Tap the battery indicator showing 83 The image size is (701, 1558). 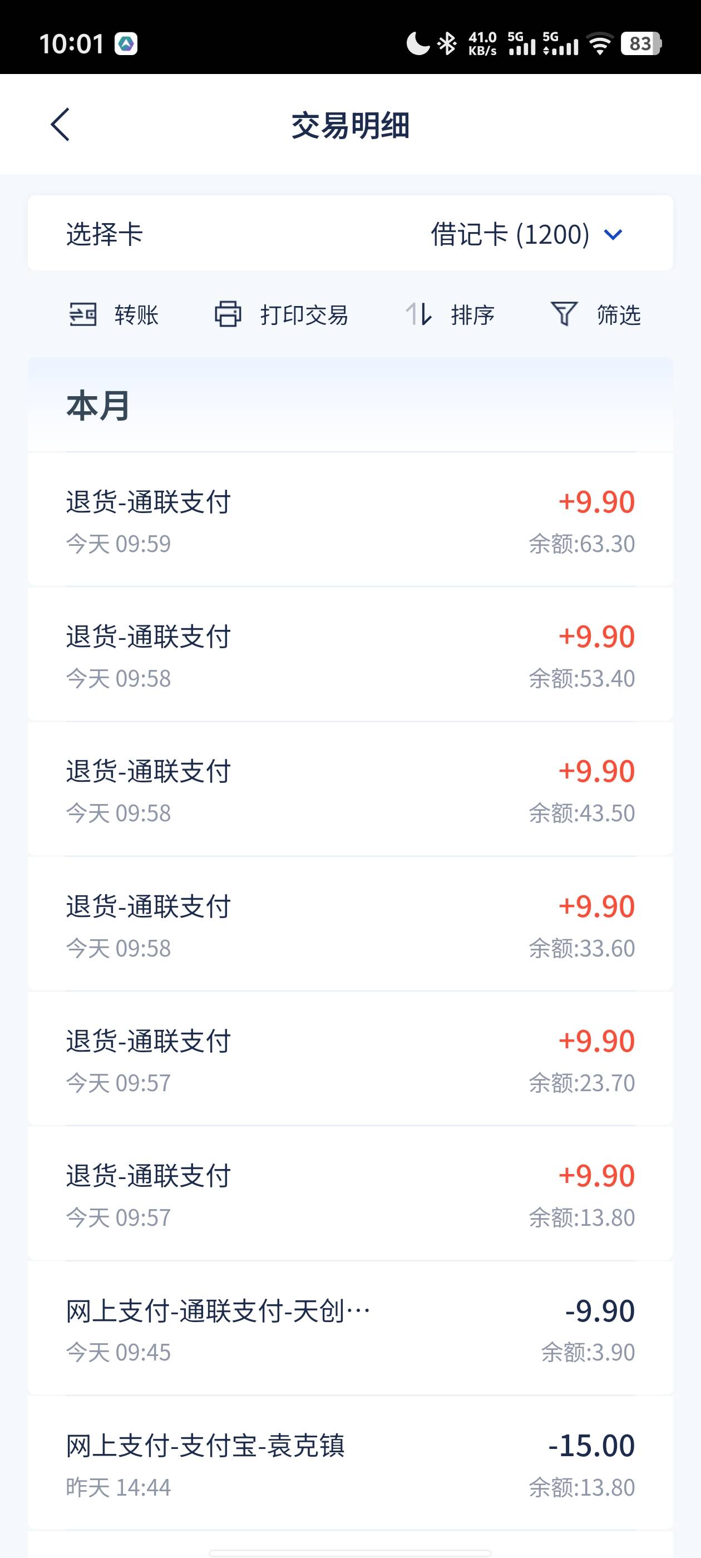coord(641,43)
